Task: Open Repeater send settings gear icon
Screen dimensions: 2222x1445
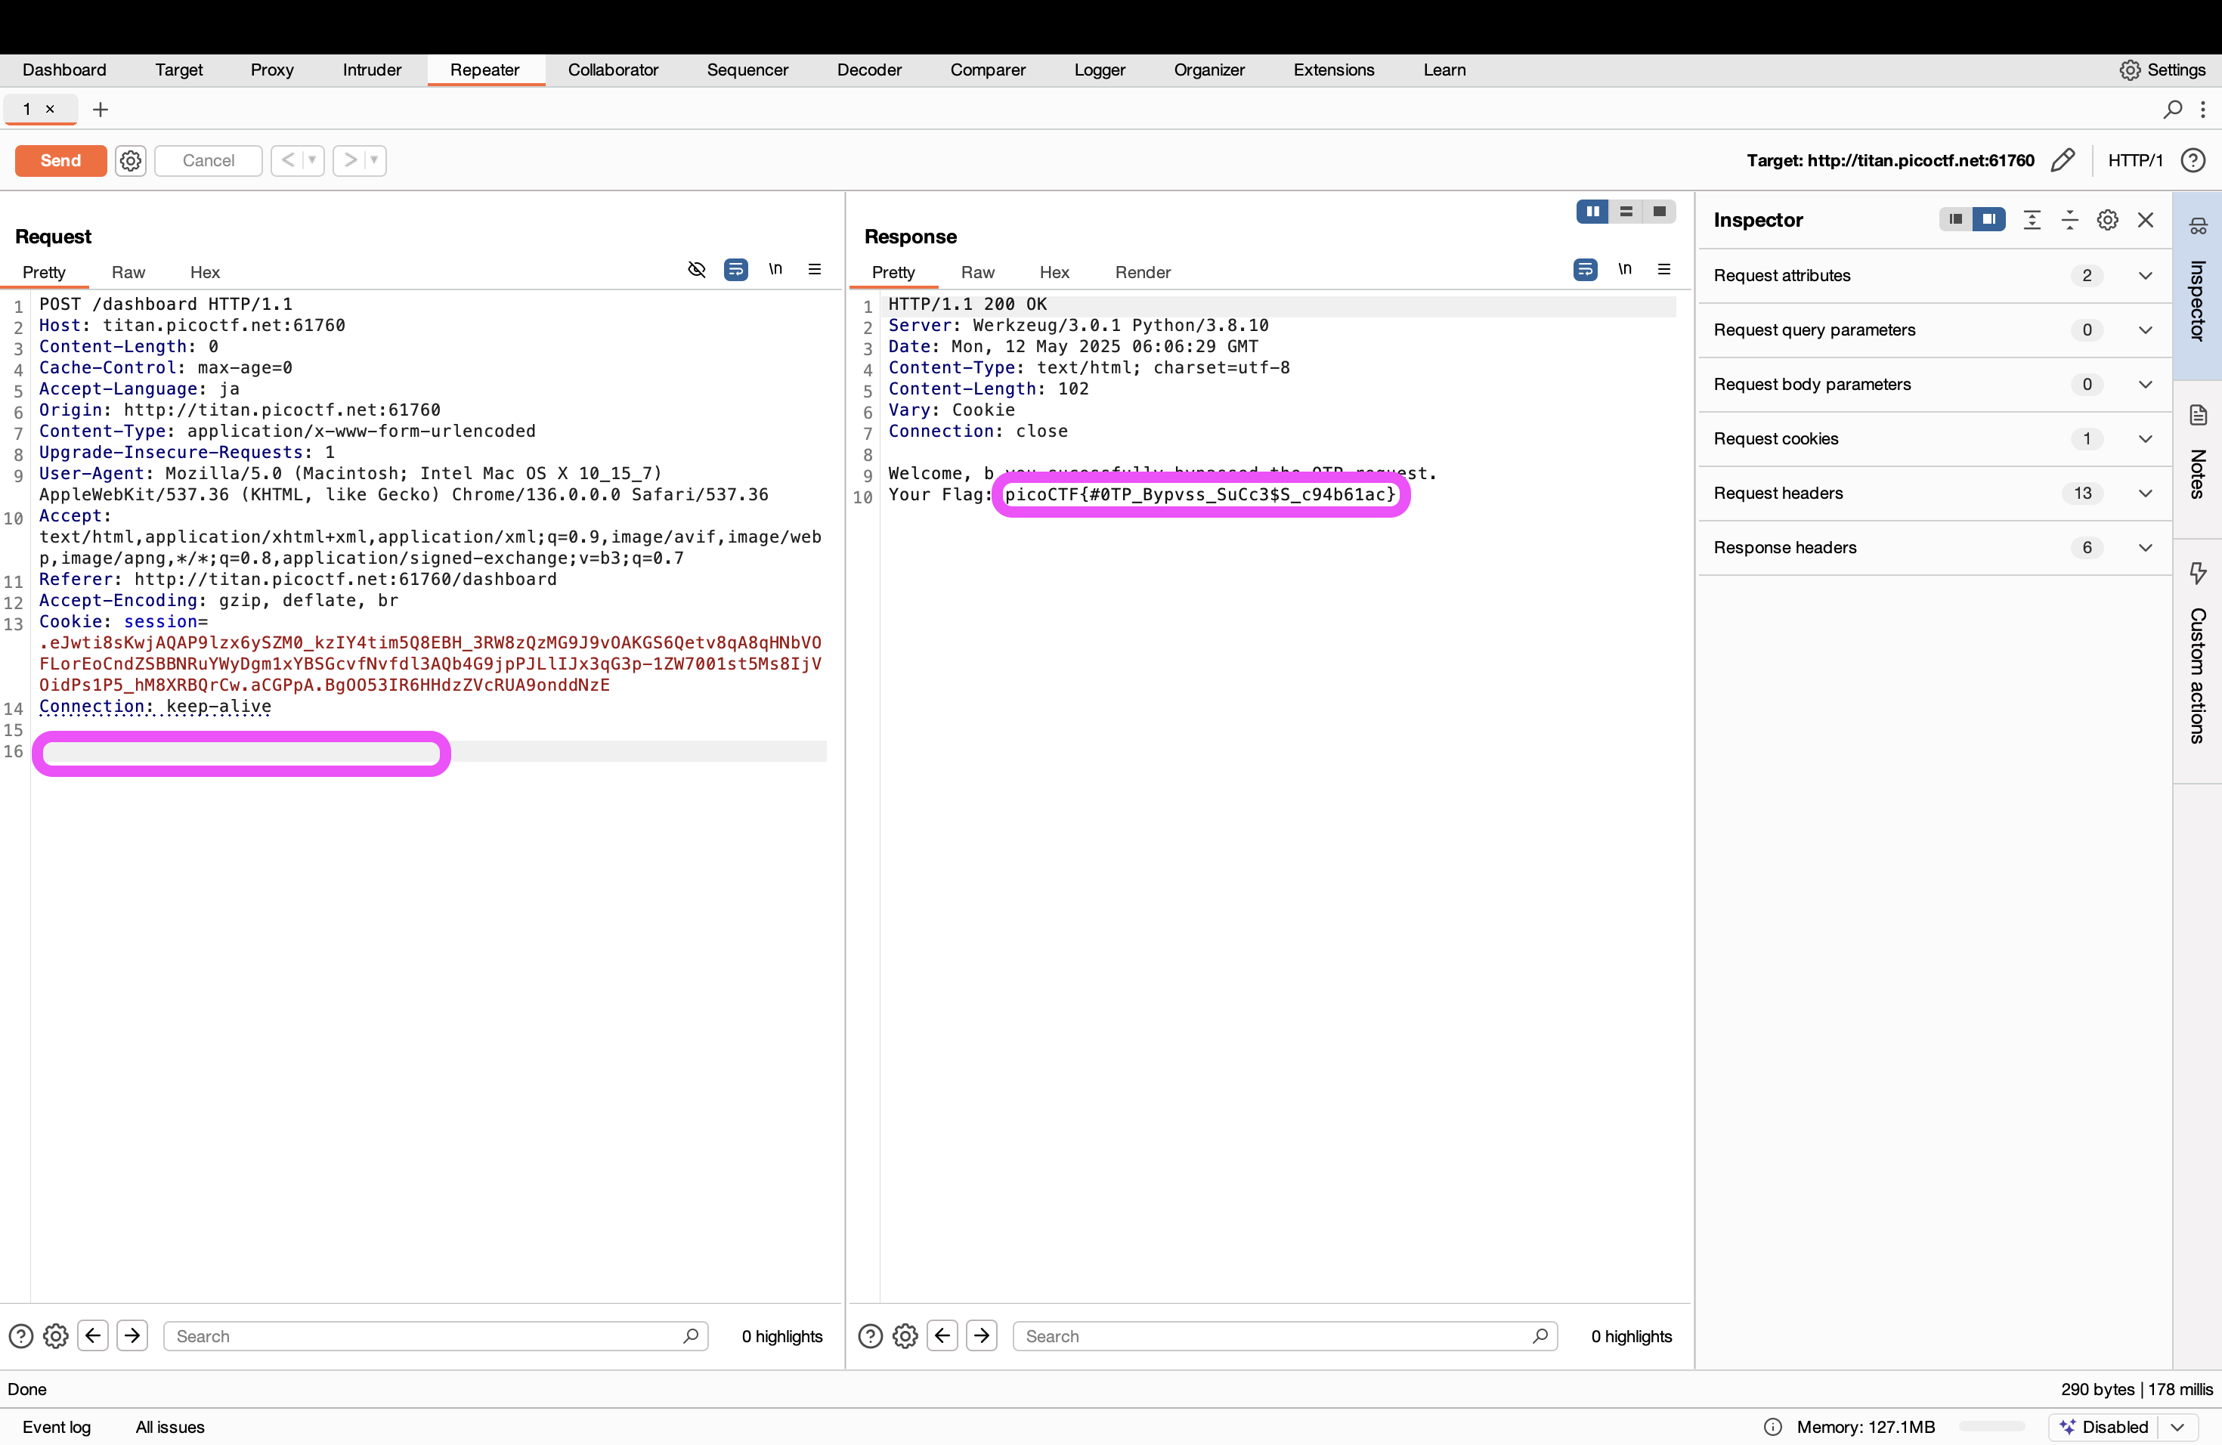Action: coord(131,160)
